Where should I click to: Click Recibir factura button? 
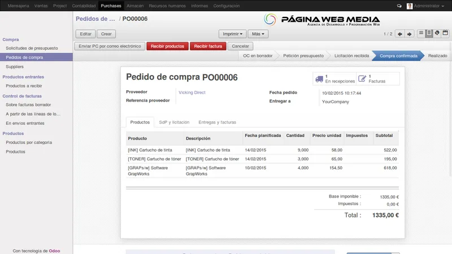tap(208, 46)
